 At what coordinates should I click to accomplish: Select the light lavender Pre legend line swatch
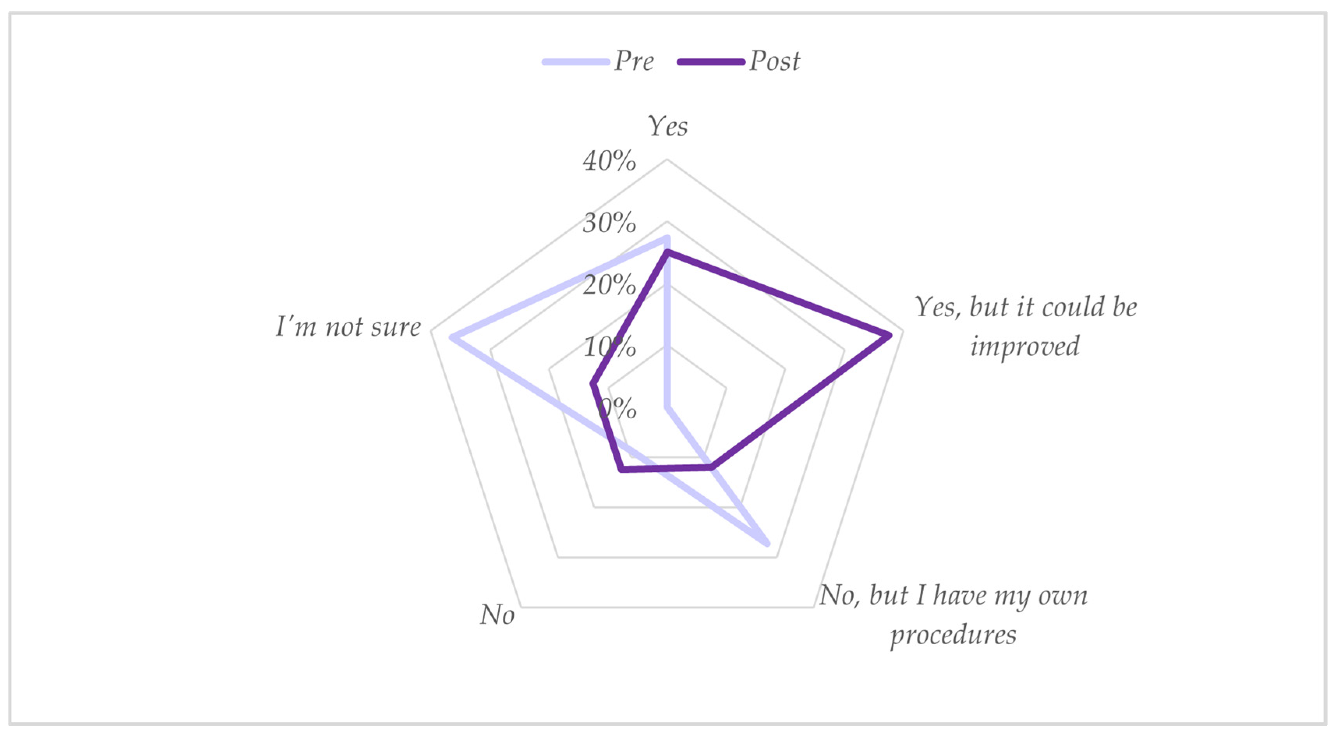(576, 62)
